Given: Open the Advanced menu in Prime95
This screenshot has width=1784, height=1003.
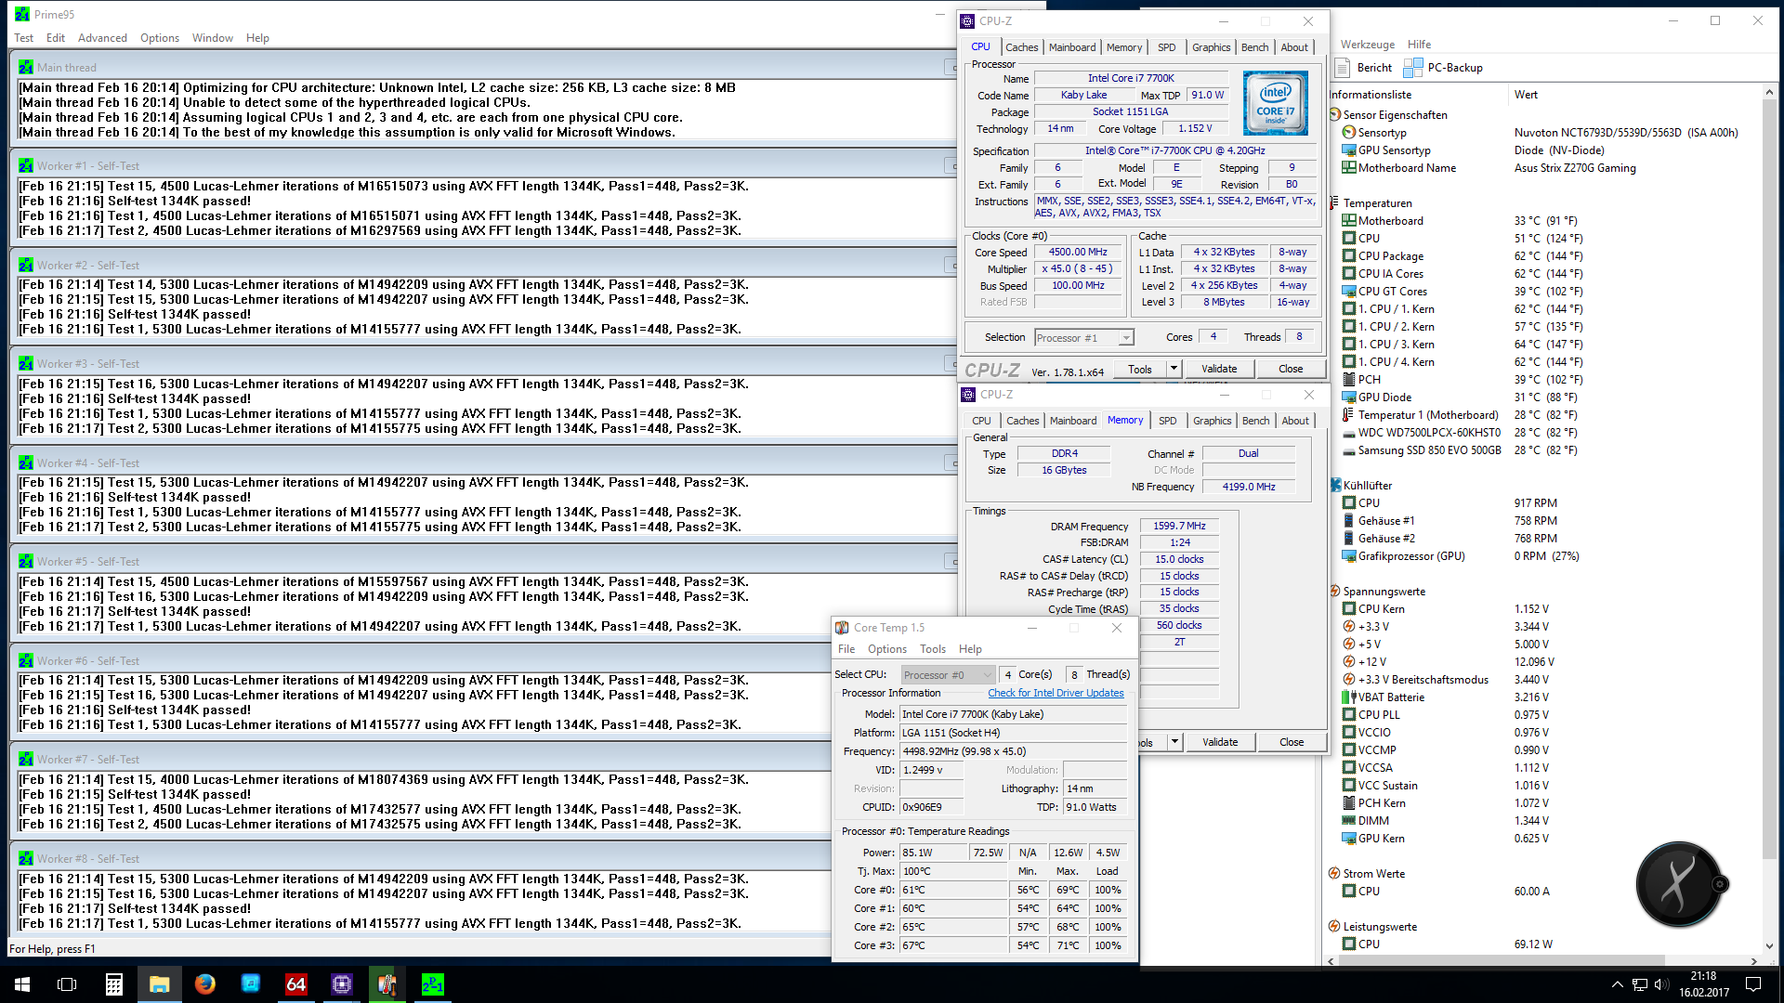Looking at the screenshot, I should pyautogui.click(x=102, y=38).
